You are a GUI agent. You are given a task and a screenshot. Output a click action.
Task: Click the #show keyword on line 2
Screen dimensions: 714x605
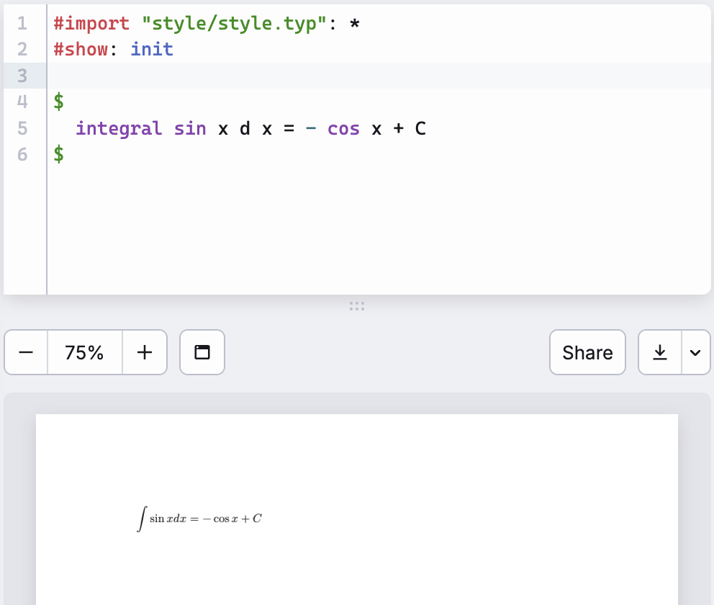[x=81, y=49]
